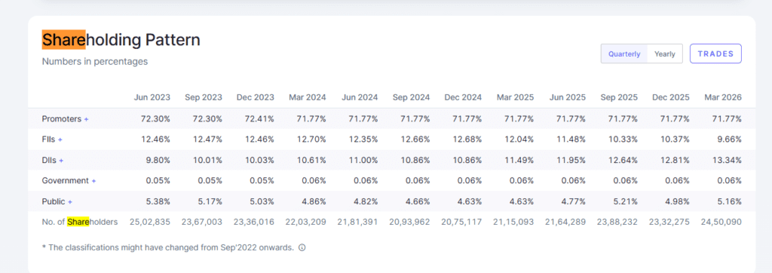The width and height of the screenshot is (772, 273).
Task: Click Public value 4.66% for Sep 2024
Action: click(418, 202)
